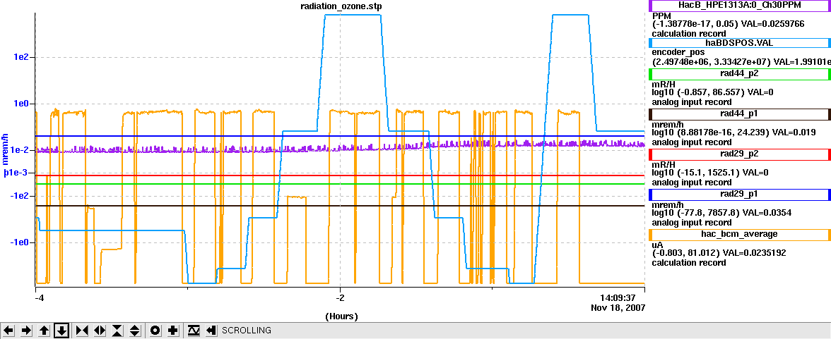Image resolution: width=831 pixels, height=339 pixels.
Task: Click the vertical outward-pointing triangles zoom icon
Action: click(135, 331)
